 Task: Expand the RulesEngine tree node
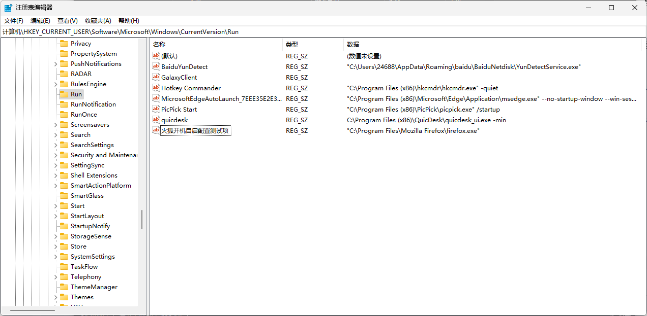55,84
